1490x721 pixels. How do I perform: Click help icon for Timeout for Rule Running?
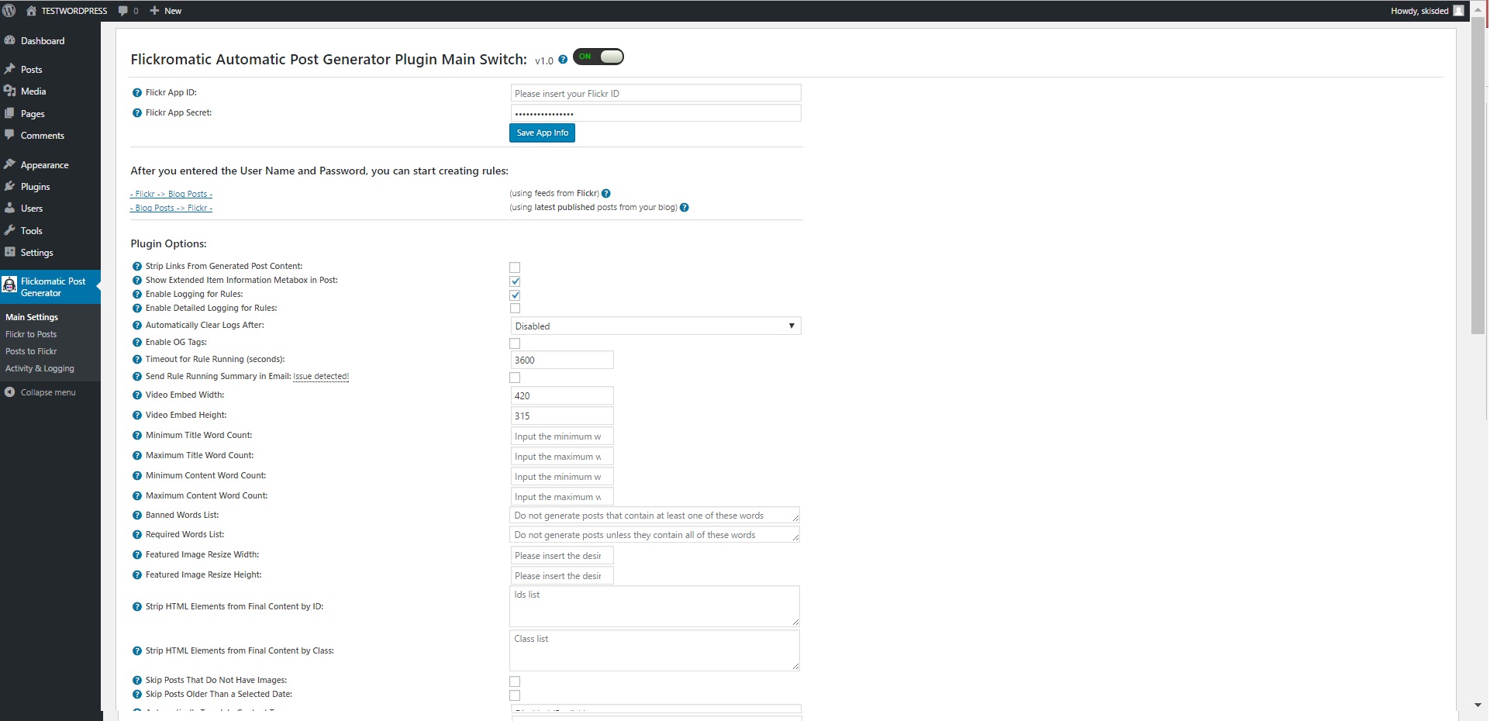[x=137, y=360]
